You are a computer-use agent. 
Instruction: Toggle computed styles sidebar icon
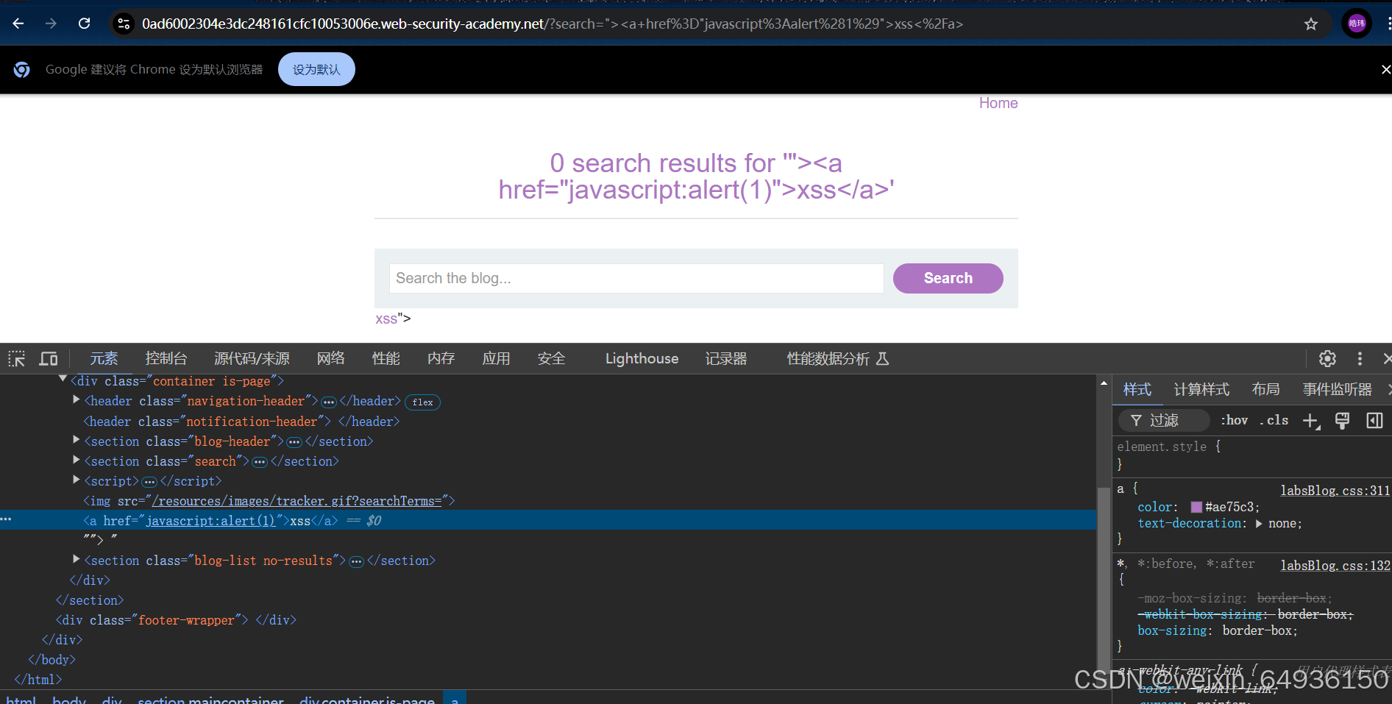(1374, 421)
